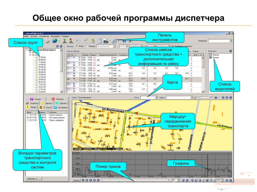Open the Настройка menu
Viewport: 257px width, 192px height.
(55, 36)
